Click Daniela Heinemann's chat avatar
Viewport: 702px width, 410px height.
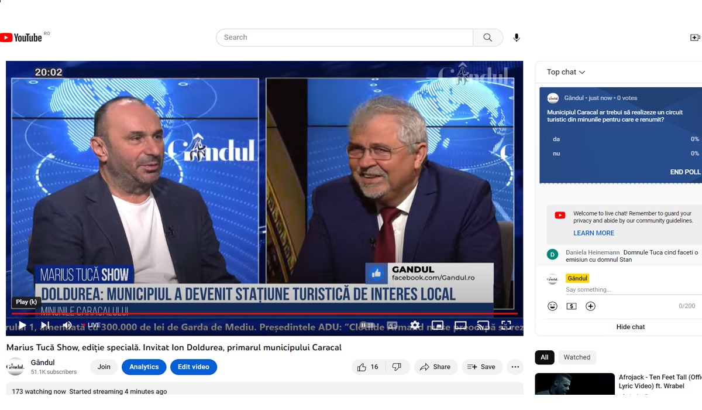(x=552, y=254)
